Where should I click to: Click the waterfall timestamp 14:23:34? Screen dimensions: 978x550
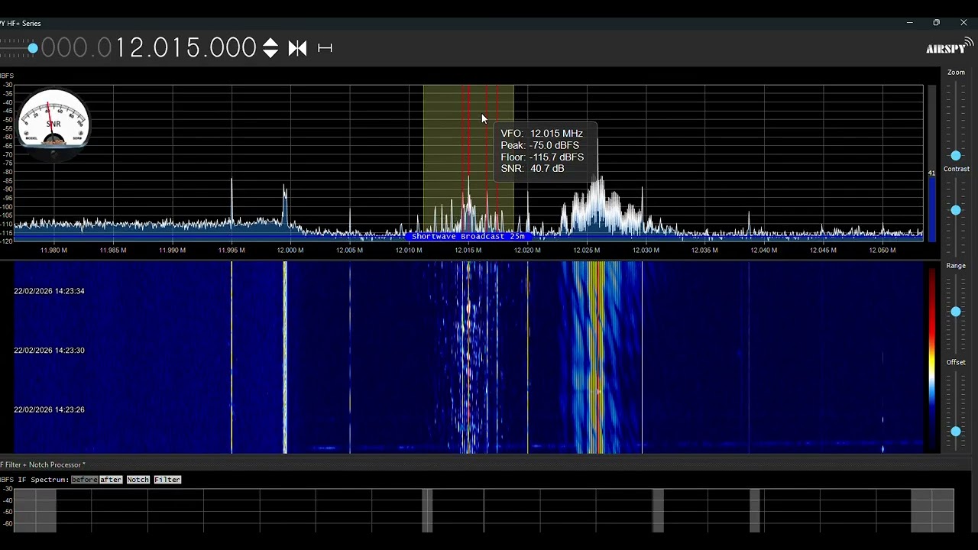tap(49, 291)
